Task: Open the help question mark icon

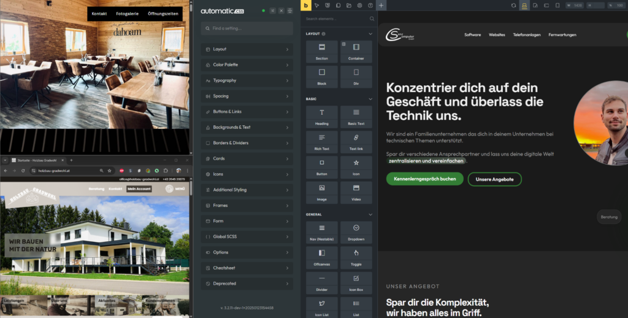Action: (x=370, y=6)
